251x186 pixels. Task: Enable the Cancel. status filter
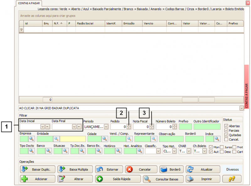pos(226,139)
